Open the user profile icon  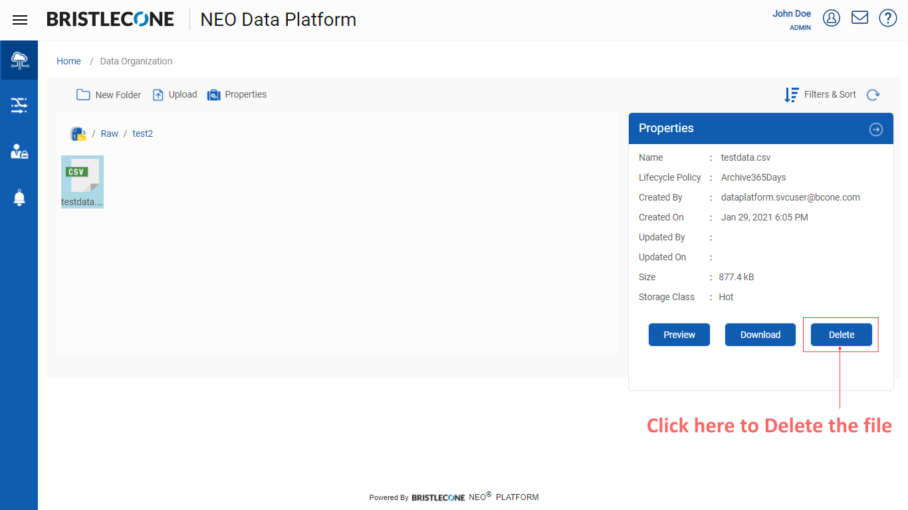(x=832, y=18)
